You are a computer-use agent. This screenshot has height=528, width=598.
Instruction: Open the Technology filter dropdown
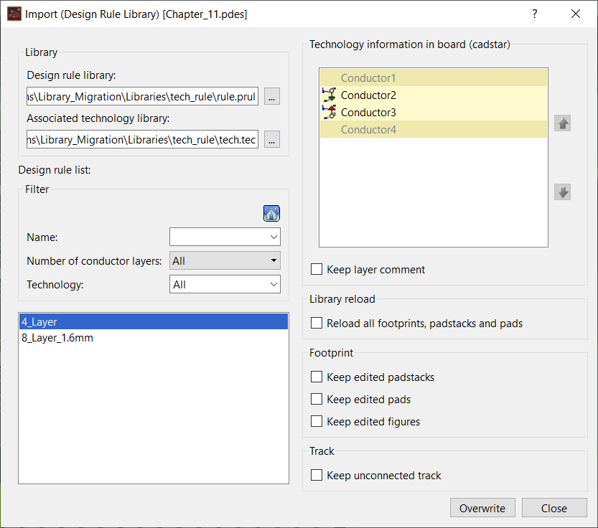coord(225,284)
